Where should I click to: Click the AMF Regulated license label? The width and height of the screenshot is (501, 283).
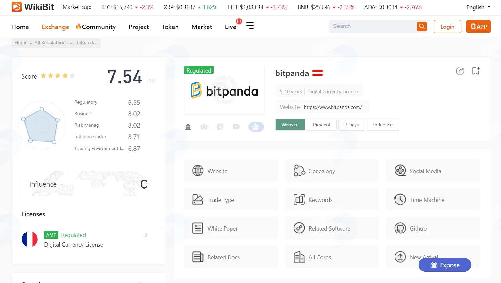tap(65, 235)
